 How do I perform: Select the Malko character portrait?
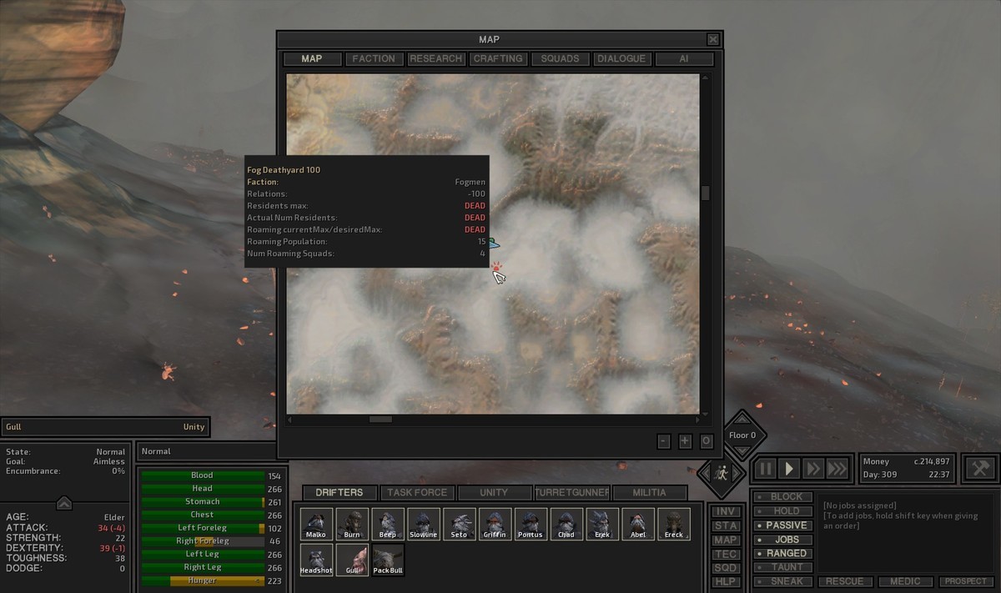pos(316,525)
